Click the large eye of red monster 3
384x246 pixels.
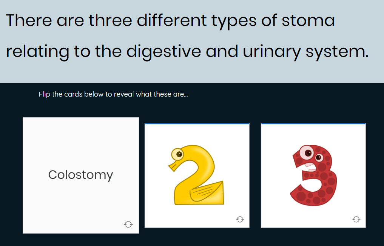click(x=307, y=153)
